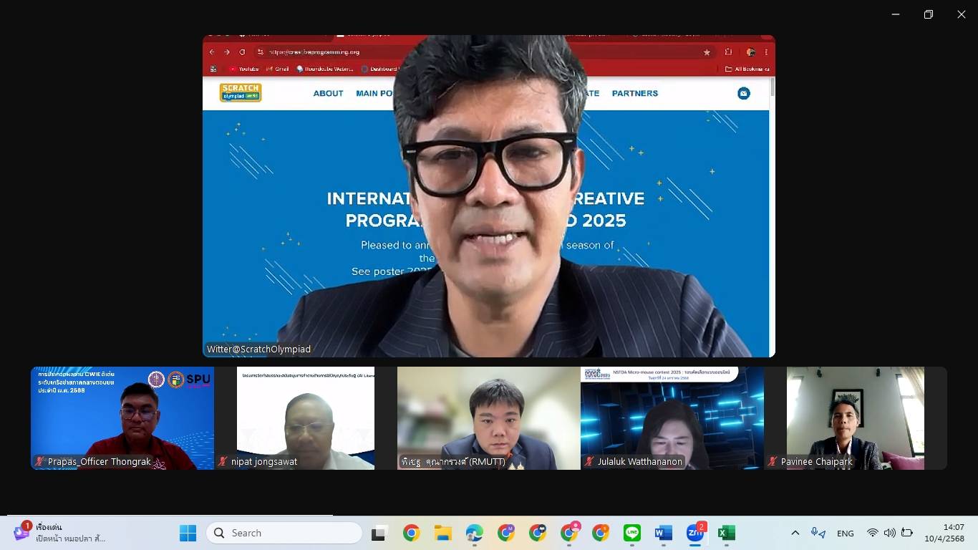The width and height of the screenshot is (978, 550).
Task: Open the Wi-Fi network settings icon
Action: point(872,533)
